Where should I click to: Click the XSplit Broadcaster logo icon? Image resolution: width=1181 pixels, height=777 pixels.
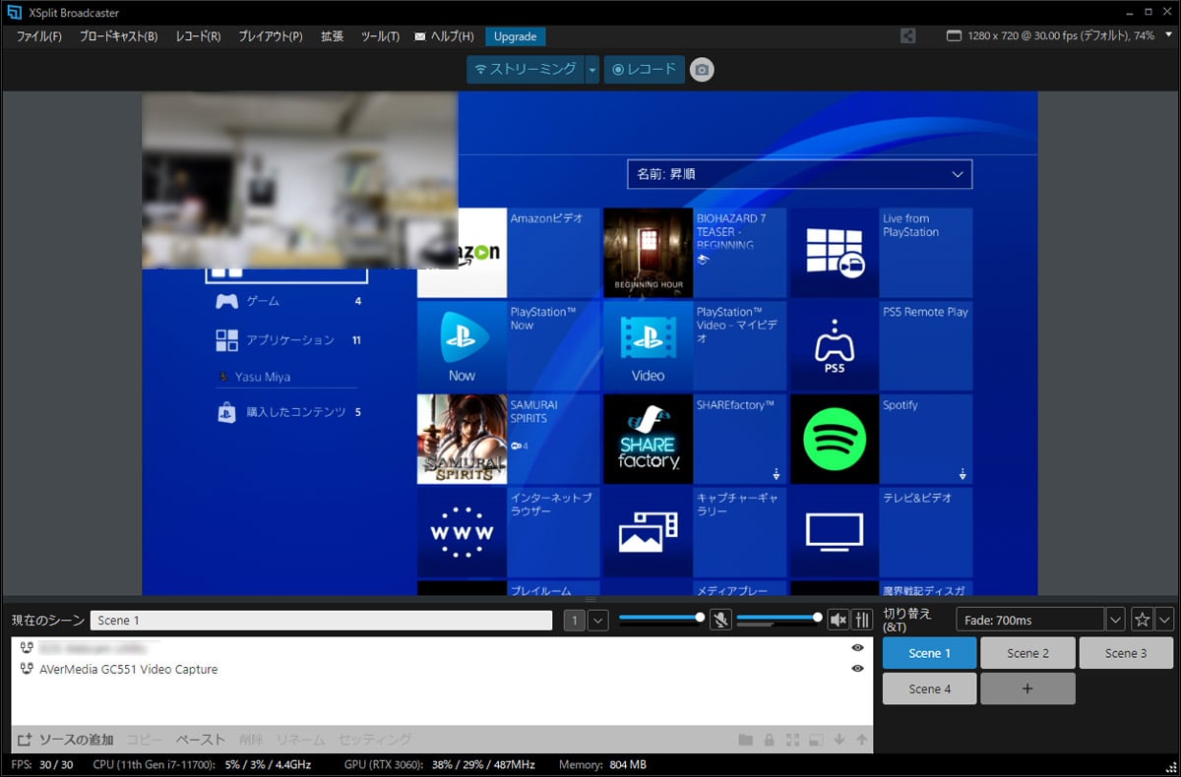(x=13, y=13)
